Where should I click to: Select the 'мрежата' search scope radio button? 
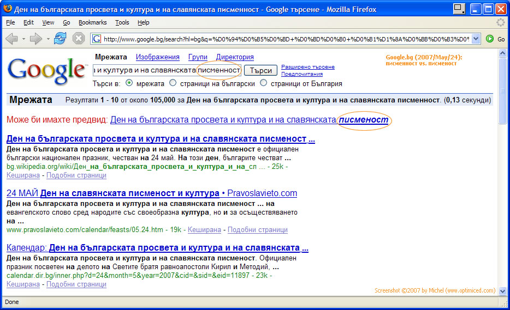(x=129, y=83)
